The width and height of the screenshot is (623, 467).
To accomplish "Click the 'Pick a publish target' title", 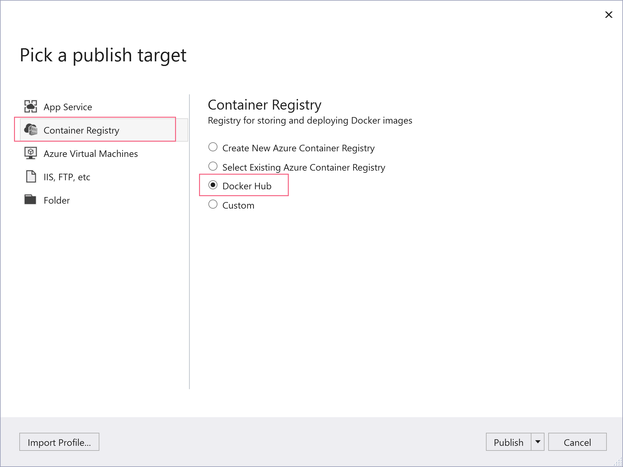I will tap(103, 55).
